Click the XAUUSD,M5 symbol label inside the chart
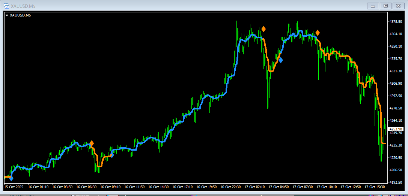This screenshot has height=196, width=408. [x=20, y=15]
